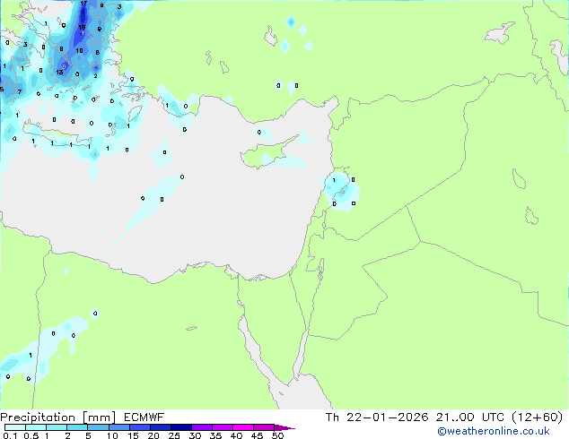
Task: Select the legend swatch between 10 and 15
Action: pos(119,427)
